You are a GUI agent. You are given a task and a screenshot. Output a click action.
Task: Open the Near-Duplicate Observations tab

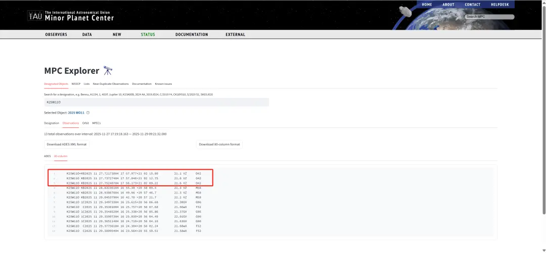[x=111, y=84]
